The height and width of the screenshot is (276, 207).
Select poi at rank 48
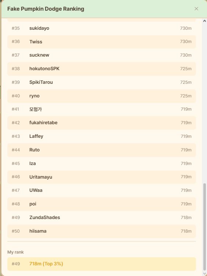pyautogui.click(x=101, y=204)
